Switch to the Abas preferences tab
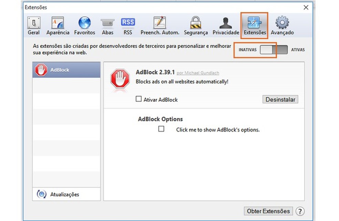 107,26
